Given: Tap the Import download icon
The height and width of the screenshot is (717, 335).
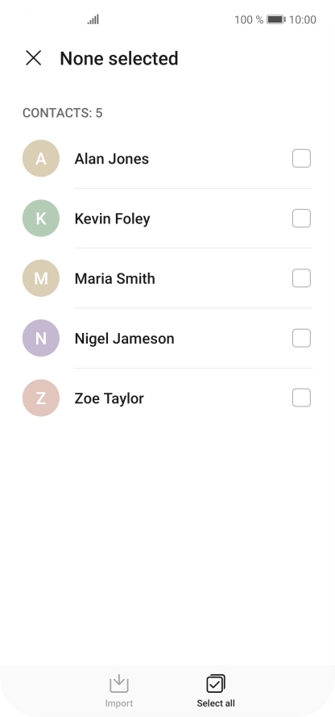Looking at the screenshot, I should click(118, 684).
